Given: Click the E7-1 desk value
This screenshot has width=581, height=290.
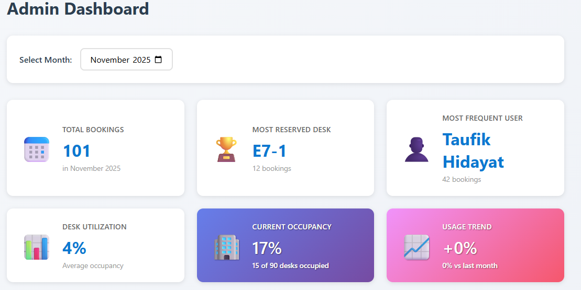Looking at the screenshot, I should click(x=269, y=150).
